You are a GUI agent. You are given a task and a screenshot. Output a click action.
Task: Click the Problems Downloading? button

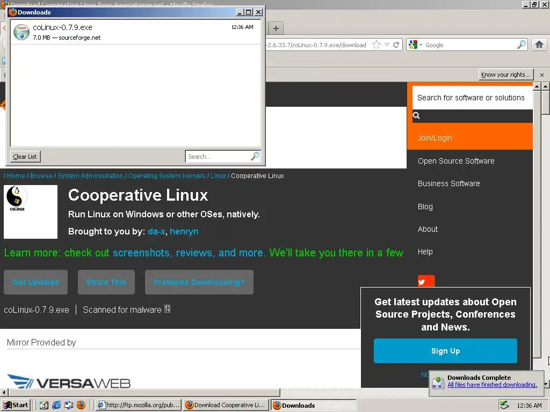[199, 282]
